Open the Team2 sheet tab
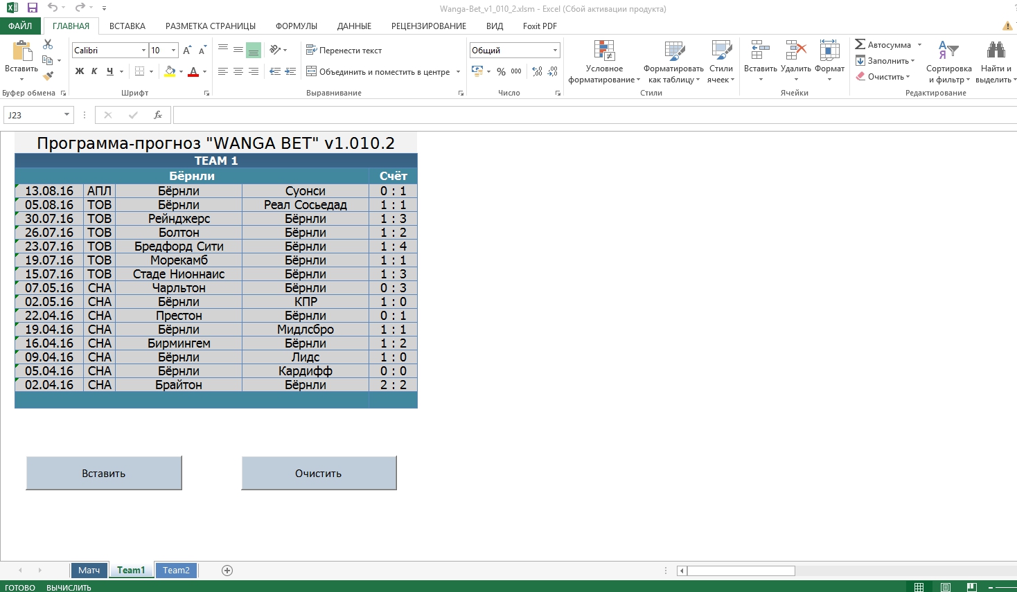Viewport: 1017px width, 592px height. 176,570
